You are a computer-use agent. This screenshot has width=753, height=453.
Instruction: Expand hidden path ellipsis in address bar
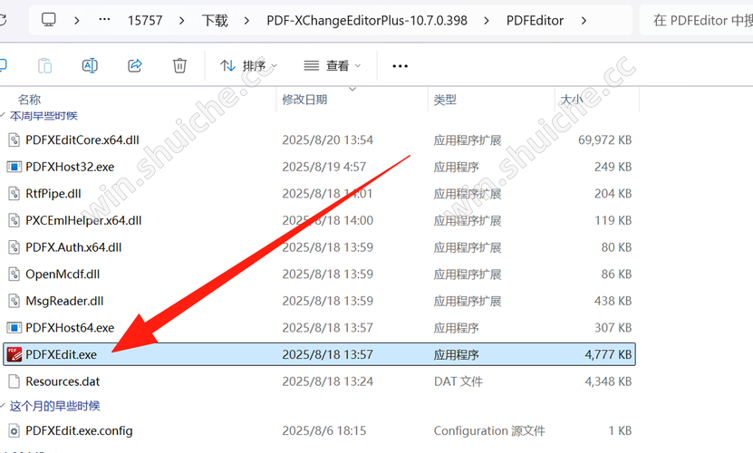click(x=104, y=20)
